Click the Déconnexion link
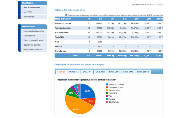Viewport: 181px width, 118px height. tap(29, 17)
